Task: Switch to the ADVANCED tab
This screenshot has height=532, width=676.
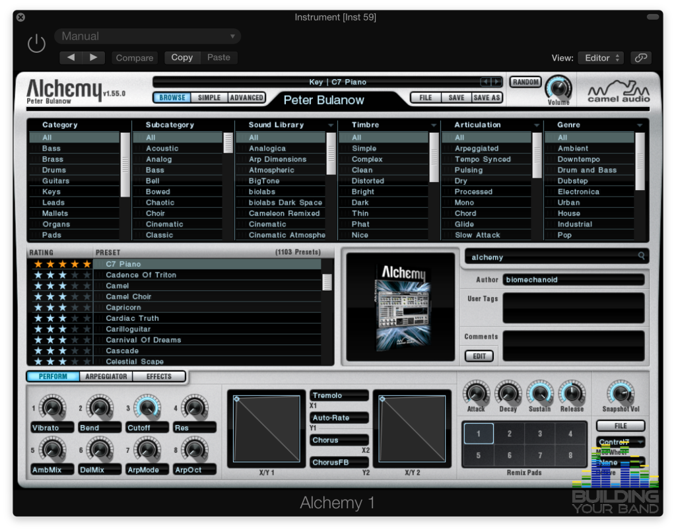Action: coord(247,98)
